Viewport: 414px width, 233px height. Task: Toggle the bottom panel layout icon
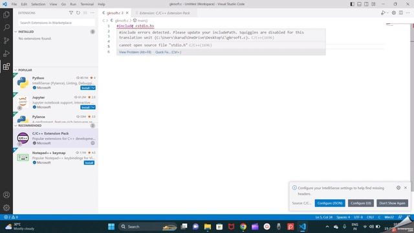(x=360, y=4)
